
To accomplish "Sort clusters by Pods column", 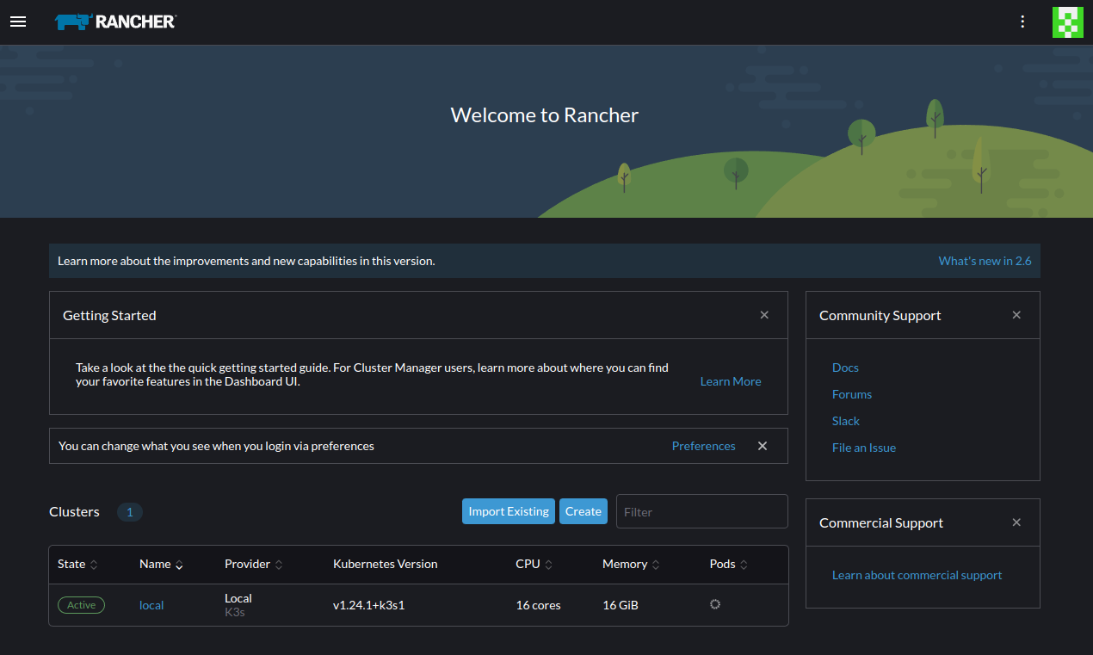I will click(x=729, y=565).
